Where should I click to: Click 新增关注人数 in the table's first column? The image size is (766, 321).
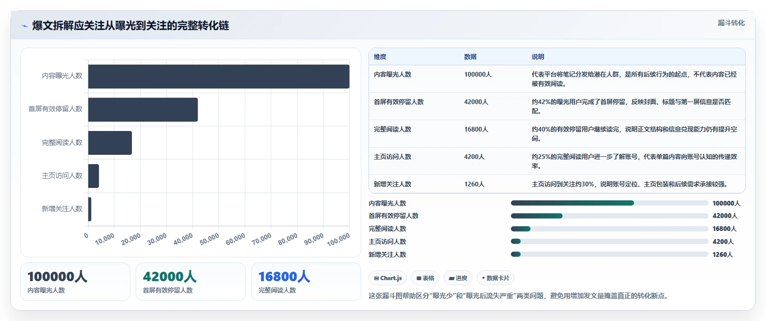point(392,184)
